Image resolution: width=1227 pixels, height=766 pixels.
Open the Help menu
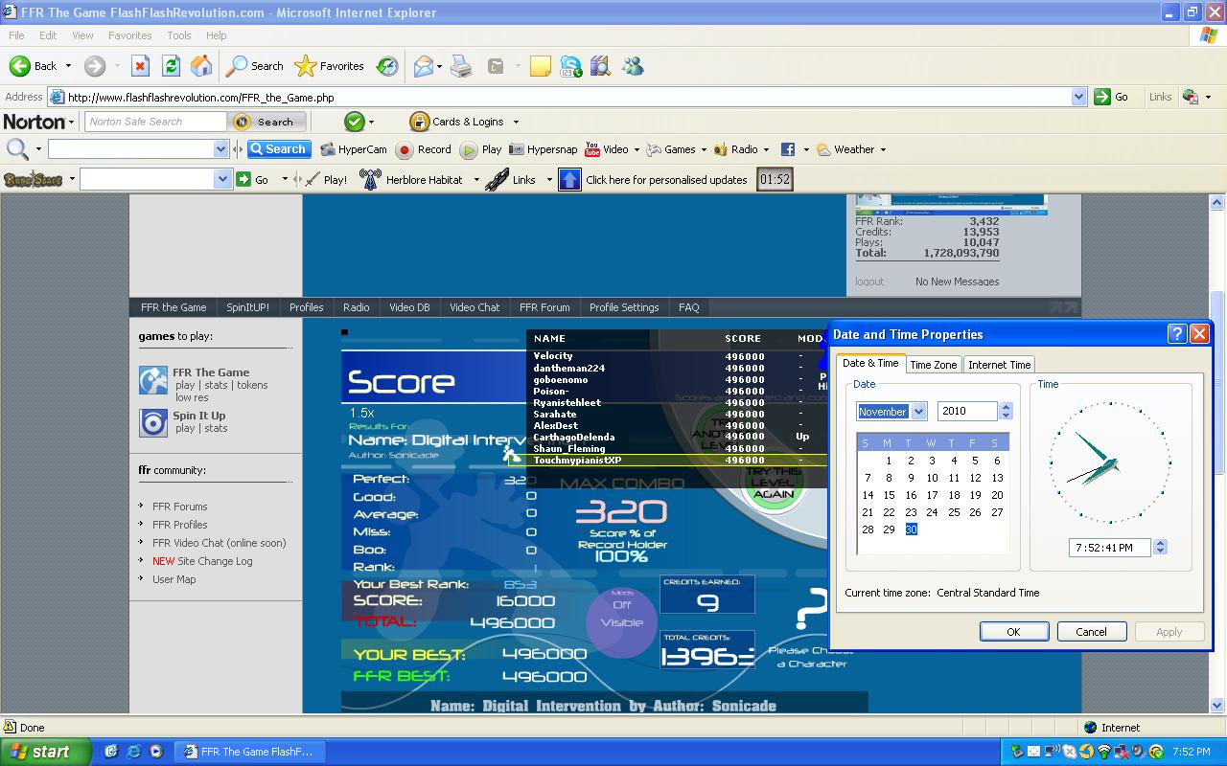(216, 35)
